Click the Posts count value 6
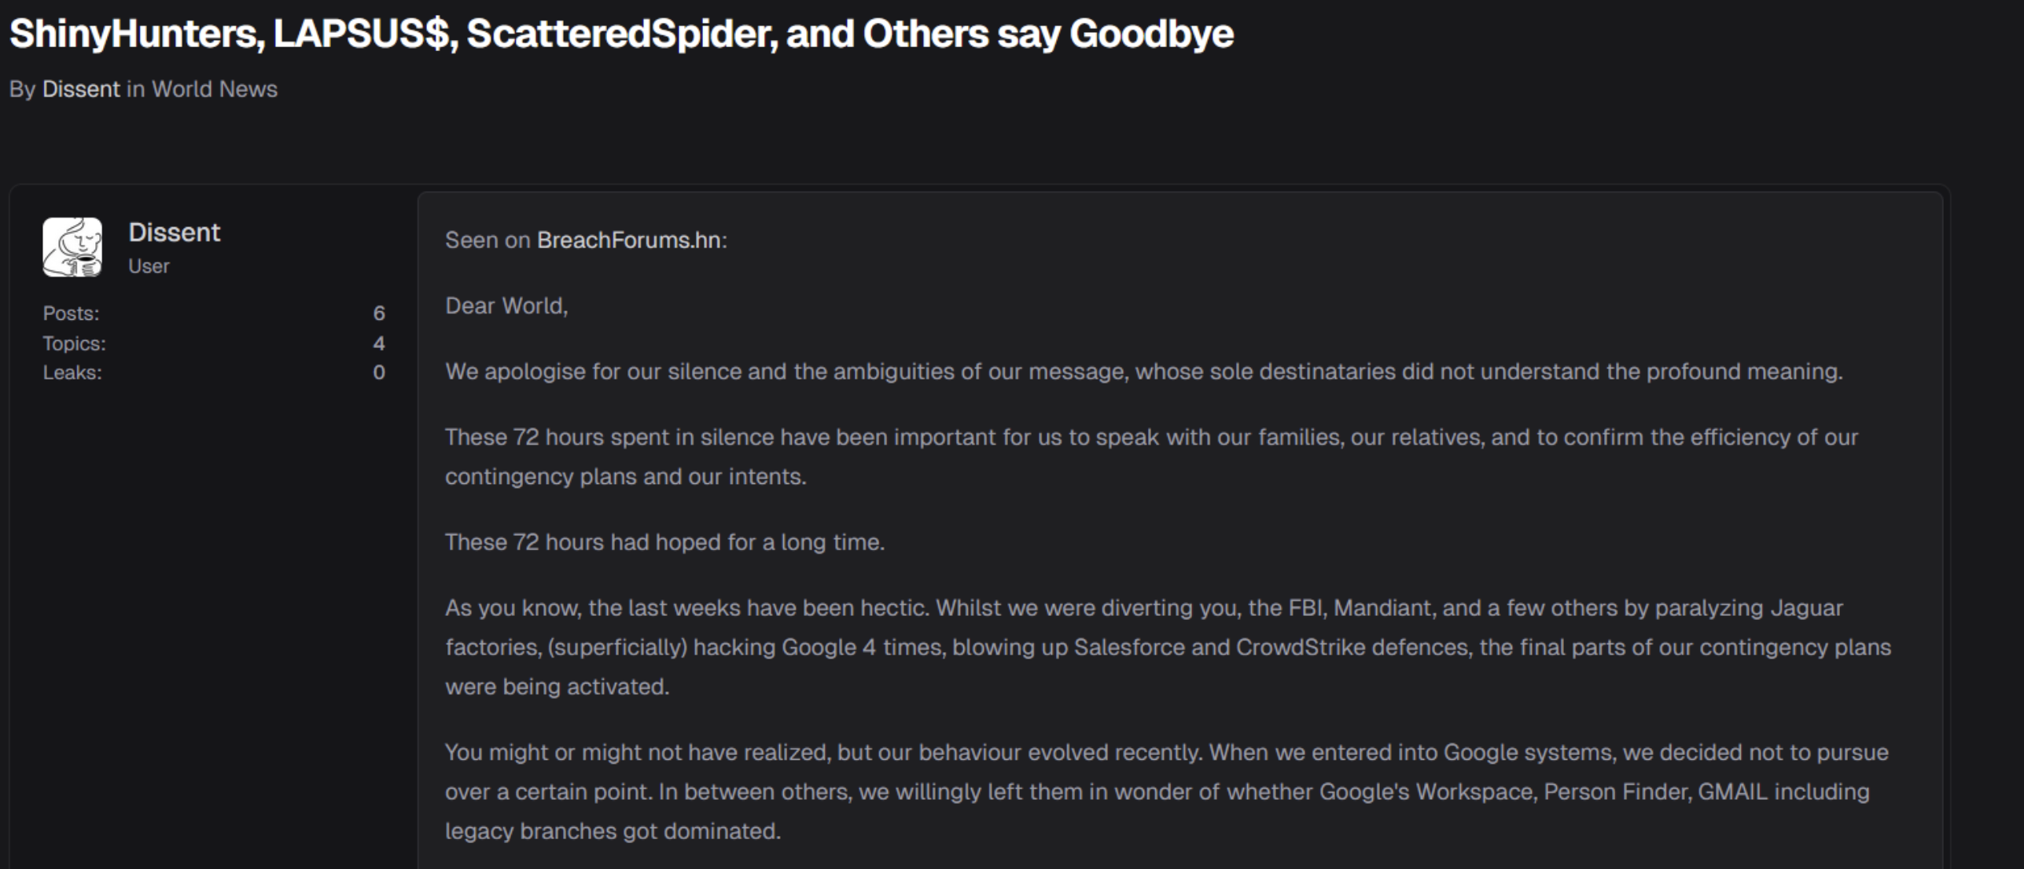The image size is (2024, 869). click(380, 313)
